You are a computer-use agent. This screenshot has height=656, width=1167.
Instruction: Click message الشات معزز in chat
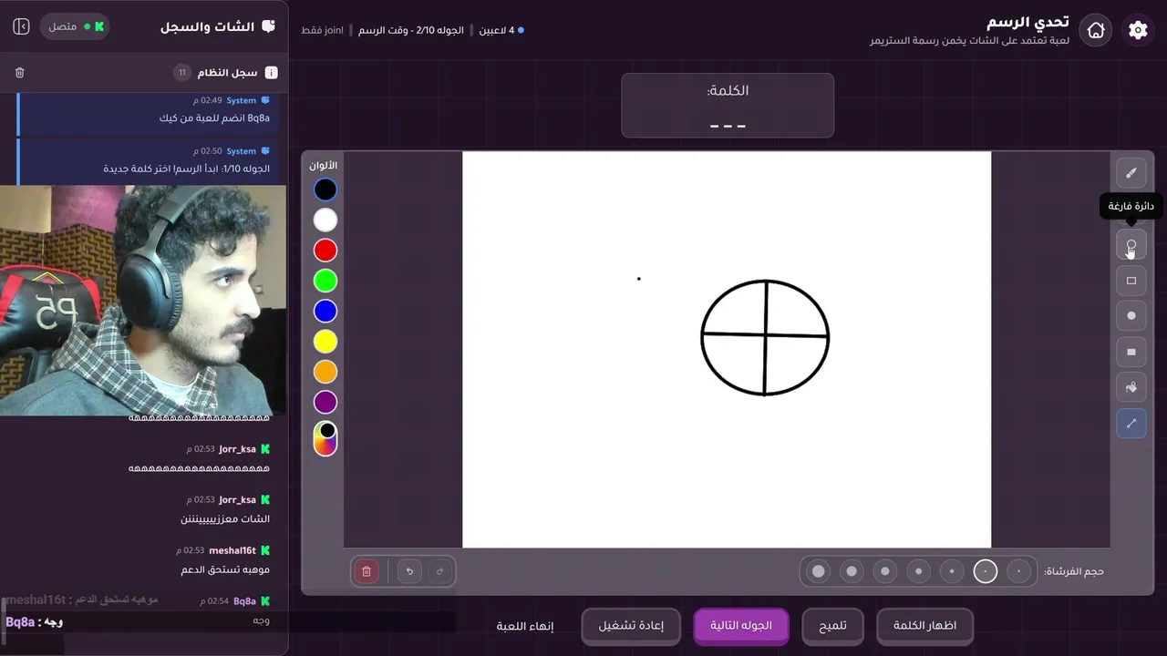click(225, 519)
